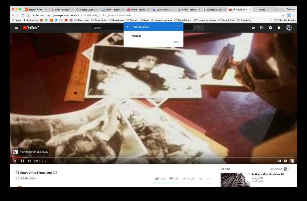Expand the Blog Ideas bookmark folder
The image size is (307, 201).
117,20
